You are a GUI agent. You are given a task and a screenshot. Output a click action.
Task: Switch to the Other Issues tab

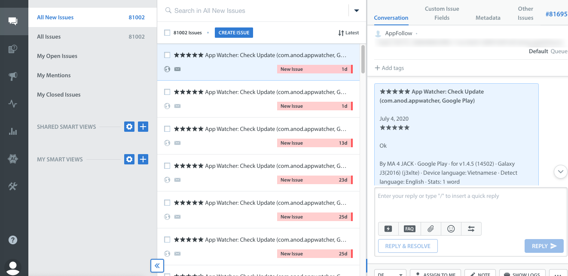click(525, 13)
